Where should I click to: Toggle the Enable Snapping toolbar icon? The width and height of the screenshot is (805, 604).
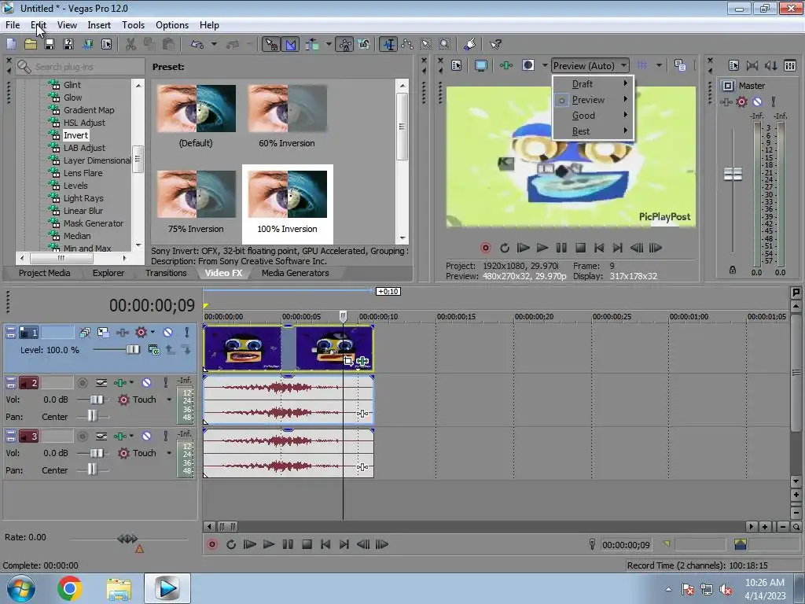[271, 44]
